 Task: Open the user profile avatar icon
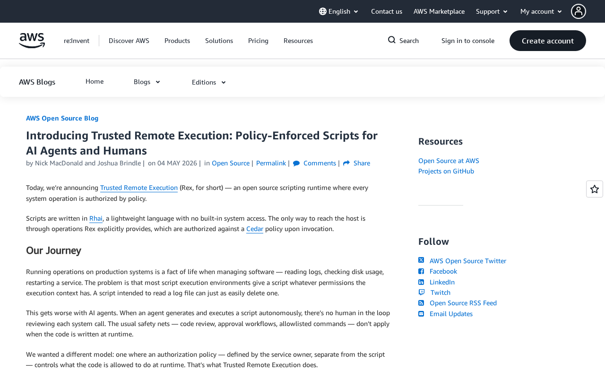(579, 11)
